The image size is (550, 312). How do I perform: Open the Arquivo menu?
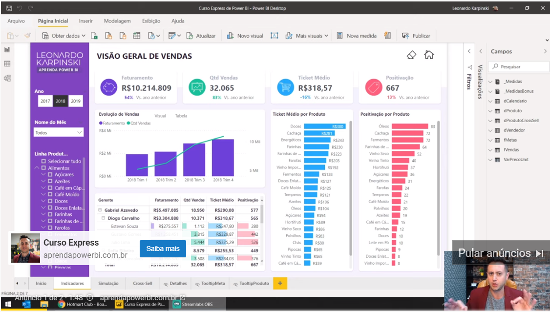16,21
